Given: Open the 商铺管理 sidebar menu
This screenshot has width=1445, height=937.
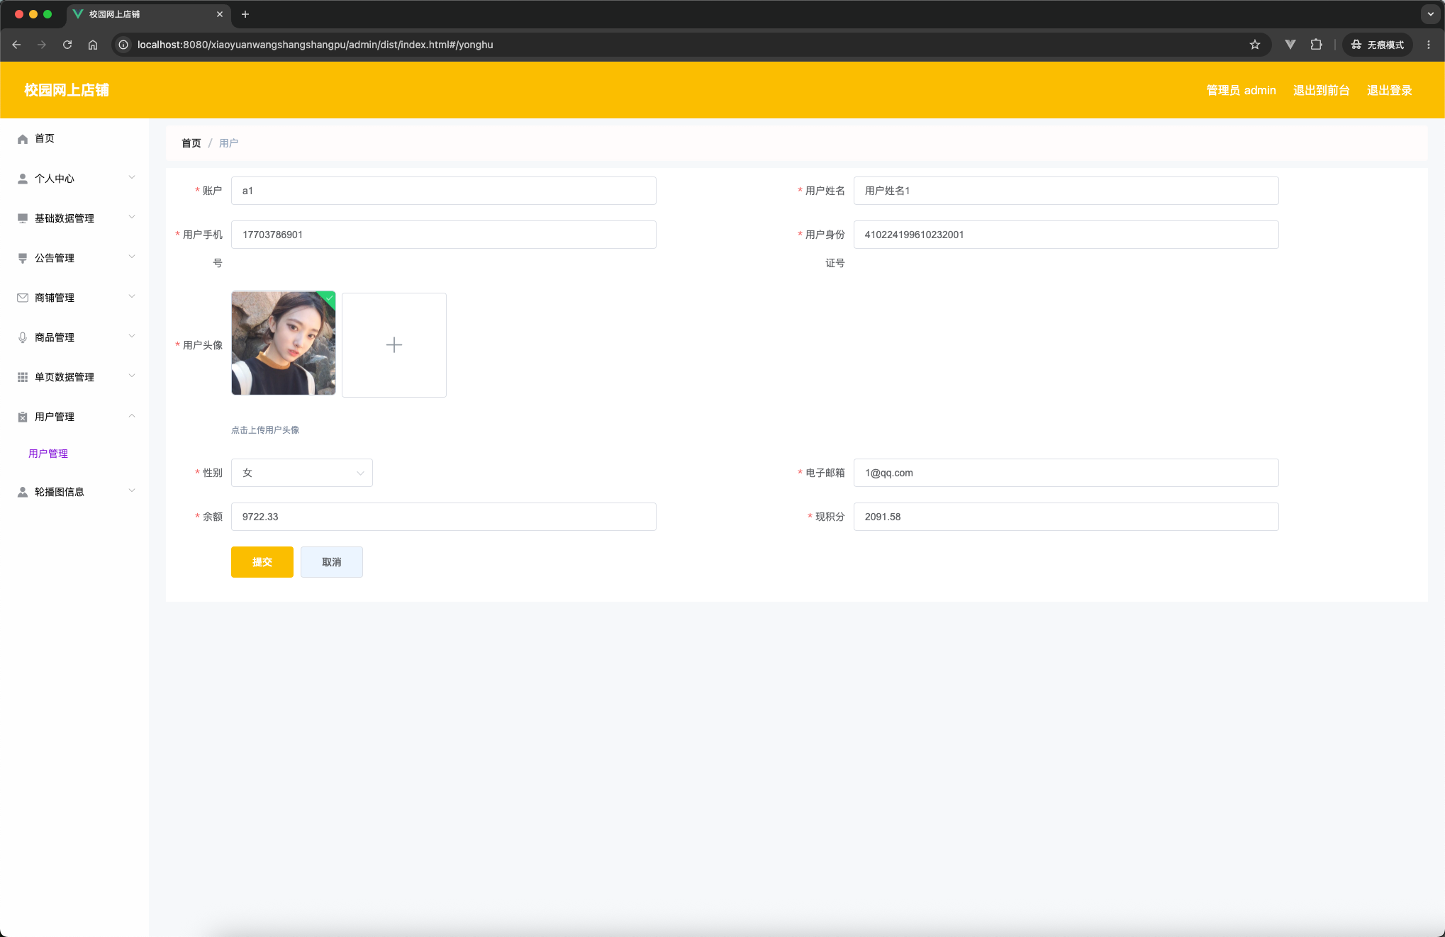Looking at the screenshot, I should click(x=74, y=298).
